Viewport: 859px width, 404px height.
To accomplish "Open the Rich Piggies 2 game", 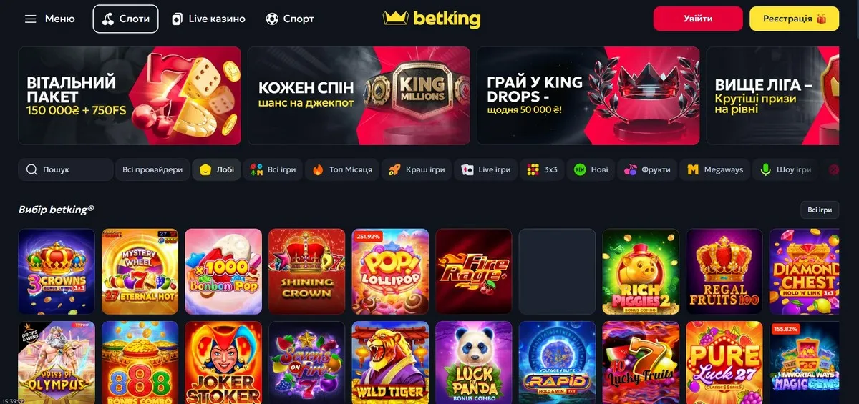I will [x=641, y=272].
